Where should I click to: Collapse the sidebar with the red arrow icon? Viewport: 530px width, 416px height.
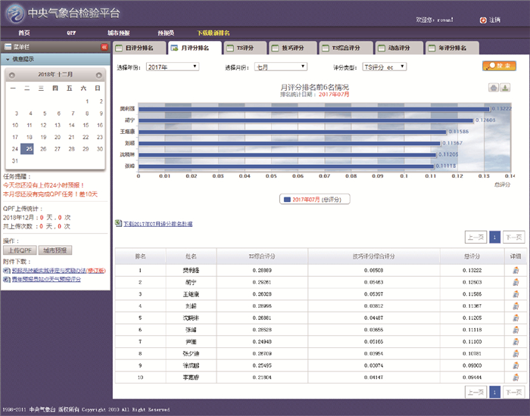pyautogui.click(x=104, y=47)
